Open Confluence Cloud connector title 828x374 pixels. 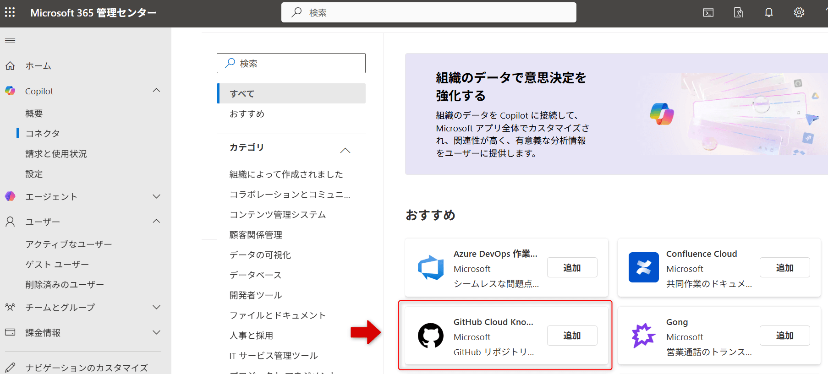click(x=702, y=254)
